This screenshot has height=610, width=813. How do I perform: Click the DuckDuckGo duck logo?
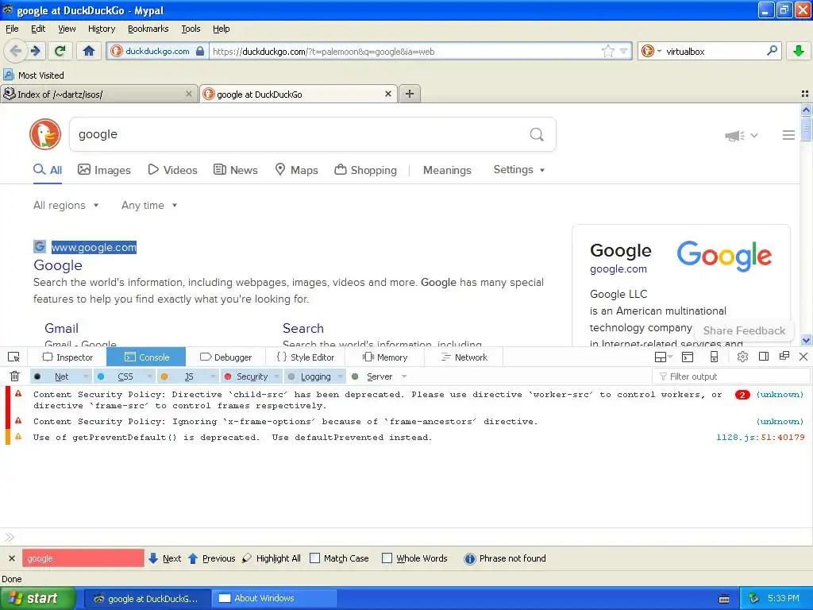(x=45, y=134)
